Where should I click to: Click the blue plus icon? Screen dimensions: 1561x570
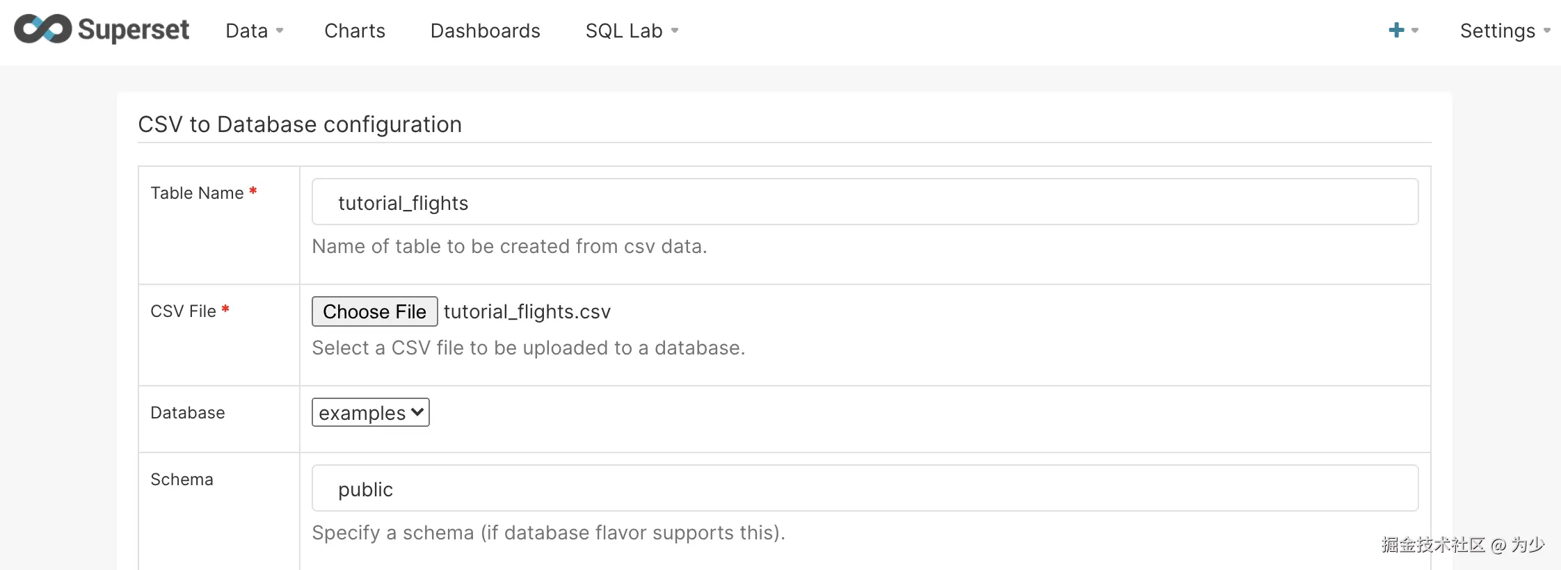click(x=1395, y=30)
